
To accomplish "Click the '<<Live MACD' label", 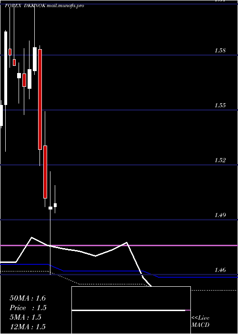I will [x=200, y=322].
